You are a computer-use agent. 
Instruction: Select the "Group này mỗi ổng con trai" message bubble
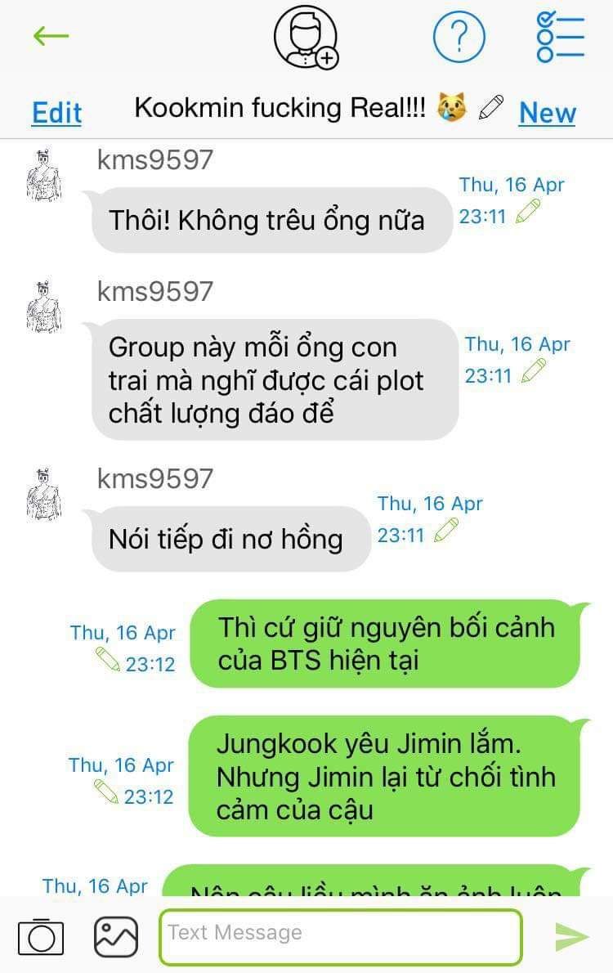(x=275, y=379)
